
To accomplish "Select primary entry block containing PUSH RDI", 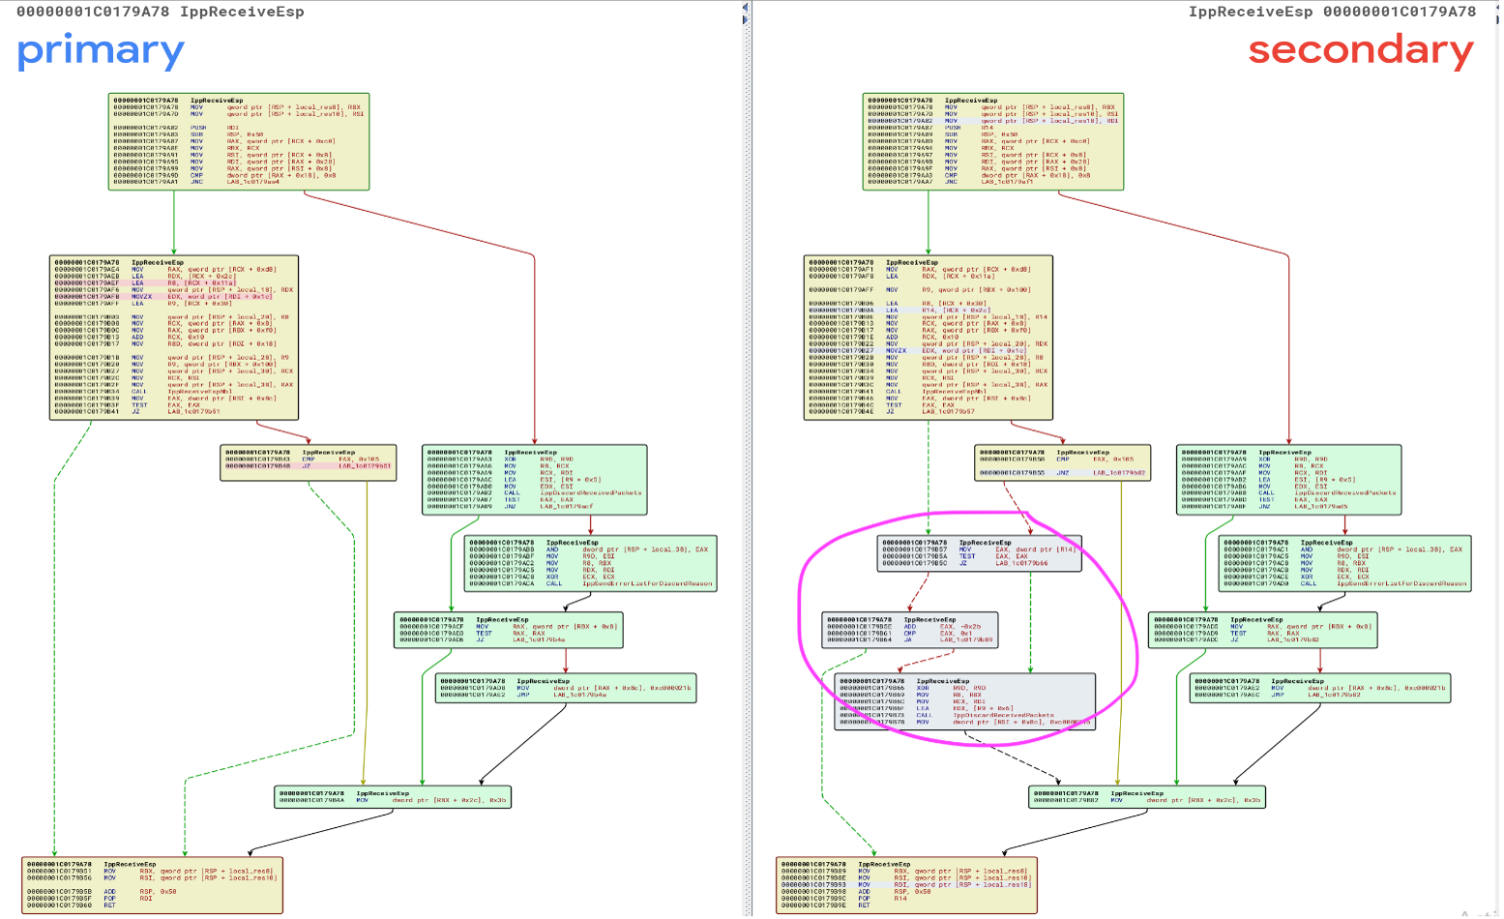I will [239, 141].
